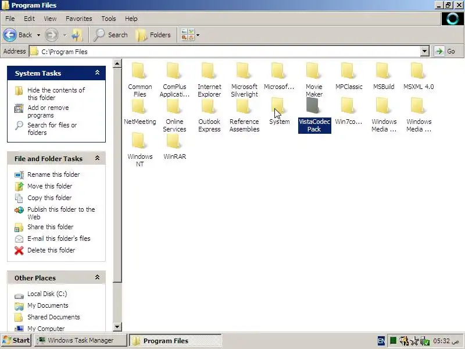Select the Microsoft Silverlight folder
The height and width of the screenshot is (349, 465).
coord(244,80)
